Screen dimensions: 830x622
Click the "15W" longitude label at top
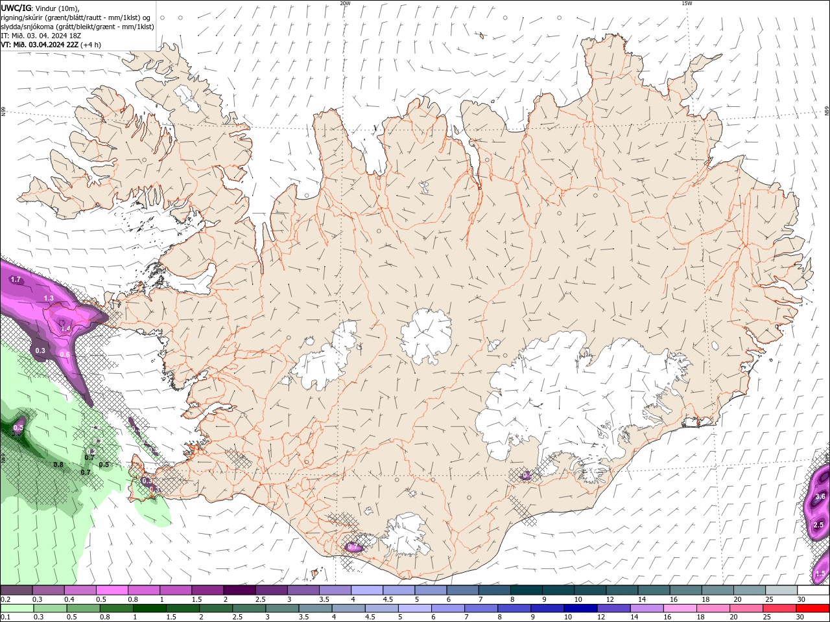coord(686,3)
